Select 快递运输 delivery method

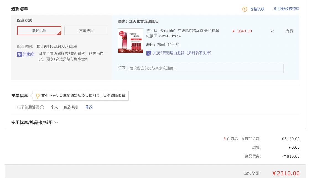point(39,30)
